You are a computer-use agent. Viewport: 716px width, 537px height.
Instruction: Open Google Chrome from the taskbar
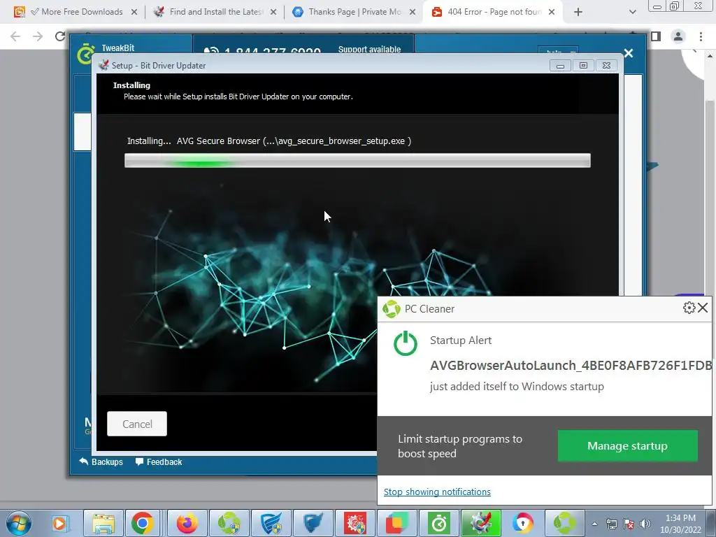(x=143, y=523)
